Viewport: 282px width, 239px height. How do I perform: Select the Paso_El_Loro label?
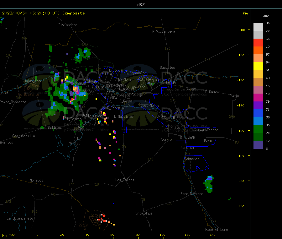[217, 230]
